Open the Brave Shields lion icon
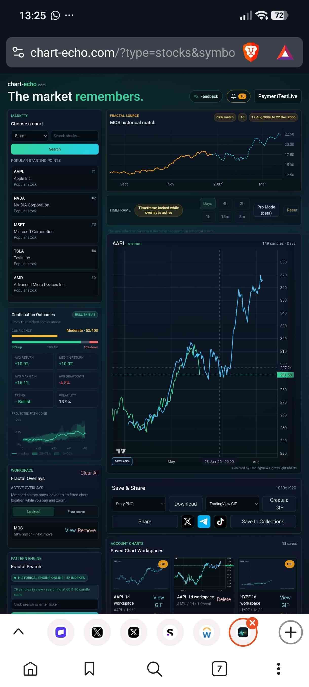This screenshot has height=687, width=309. click(x=250, y=52)
